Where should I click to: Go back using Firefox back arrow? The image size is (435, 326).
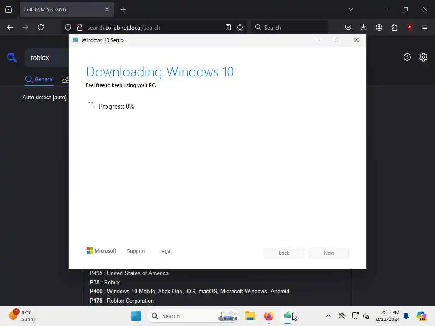coord(10,28)
